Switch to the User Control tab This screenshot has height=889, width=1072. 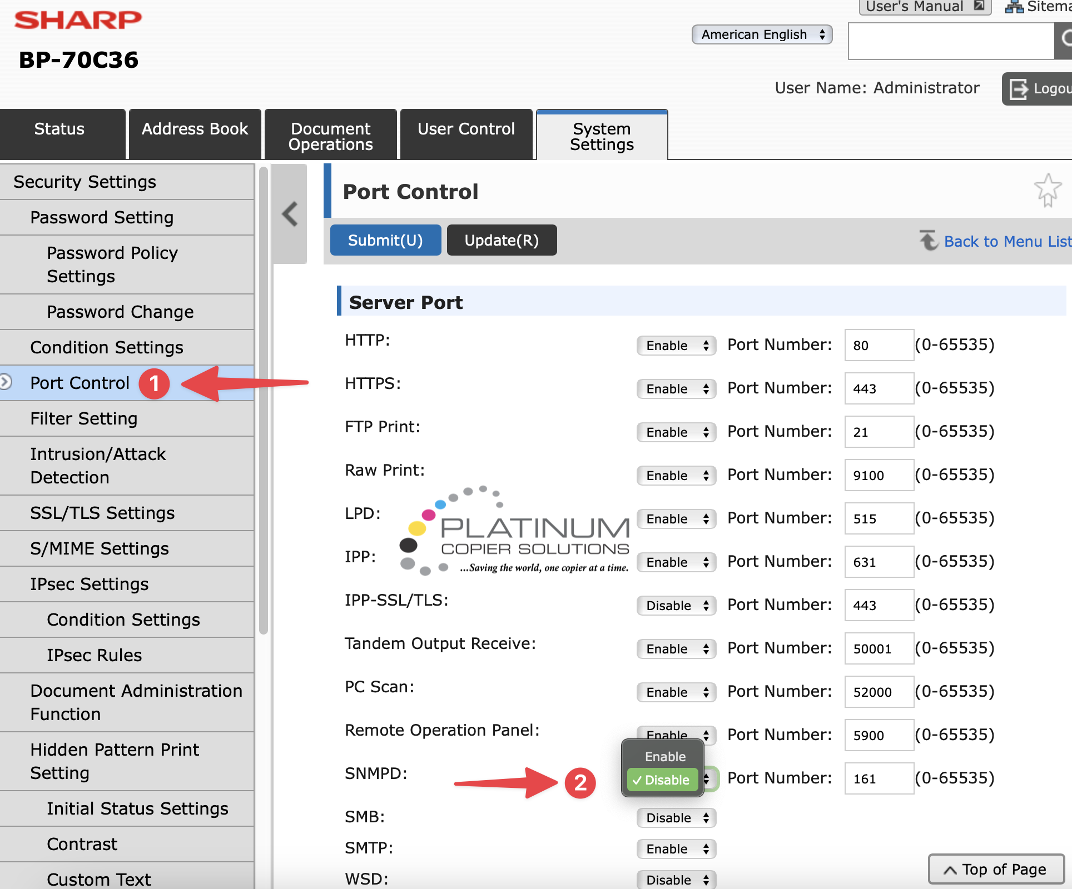(x=466, y=133)
